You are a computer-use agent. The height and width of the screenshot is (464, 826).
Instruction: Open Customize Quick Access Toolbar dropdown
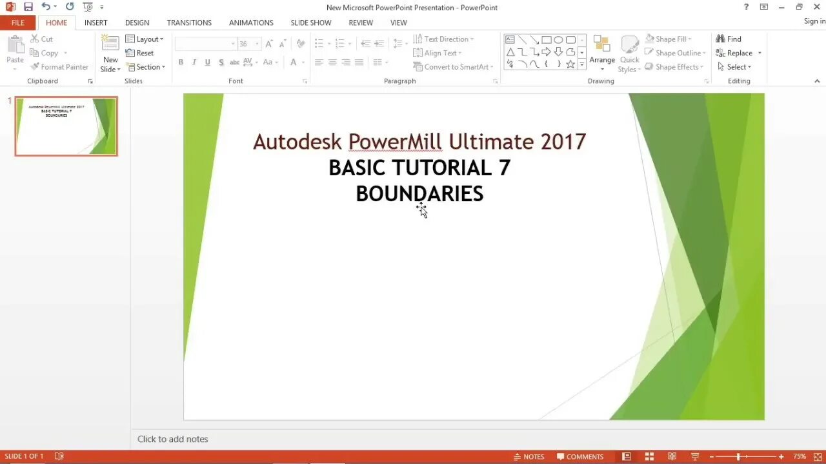102,7
